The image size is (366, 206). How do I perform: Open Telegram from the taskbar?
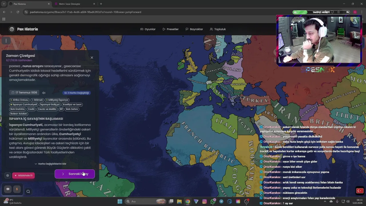pos(221,201)
